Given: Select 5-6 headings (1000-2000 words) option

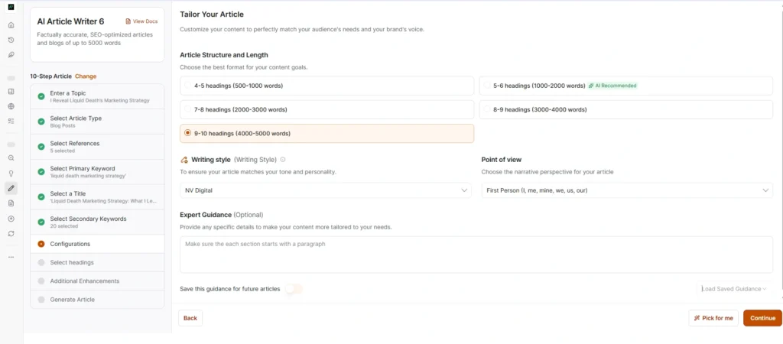Looking at the screenshot, I should point(626,86).
